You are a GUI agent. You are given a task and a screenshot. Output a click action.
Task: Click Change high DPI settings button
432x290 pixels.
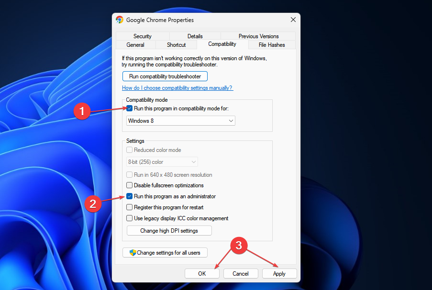pyautogui.click(x=169, y=231)
